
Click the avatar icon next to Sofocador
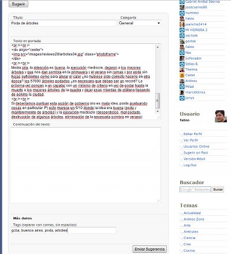coord(182,58)
